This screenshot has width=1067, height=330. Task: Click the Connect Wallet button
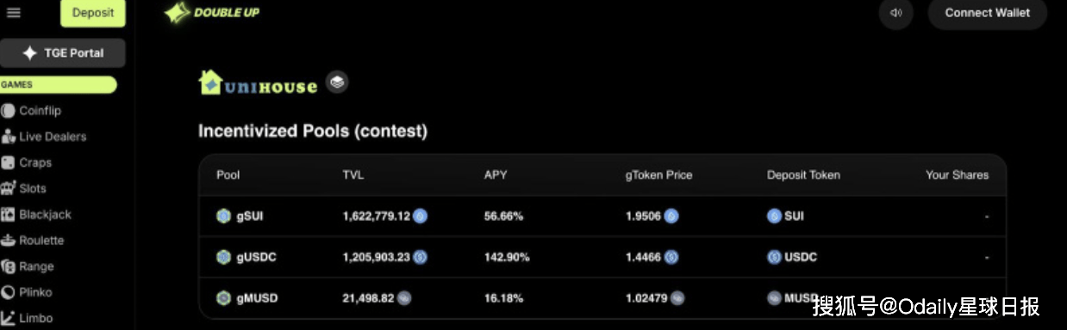coord(988,13)
